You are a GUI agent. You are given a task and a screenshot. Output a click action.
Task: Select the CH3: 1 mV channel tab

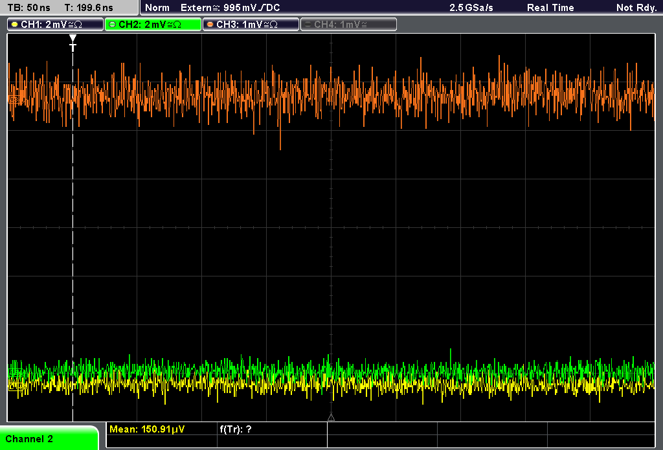pyautogui.click(x=251, y=25)
